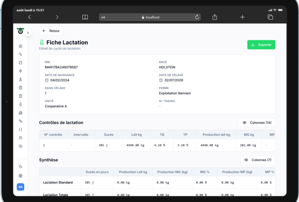
Task: Open the tag icon in sidebar
Action: (21, 121)
